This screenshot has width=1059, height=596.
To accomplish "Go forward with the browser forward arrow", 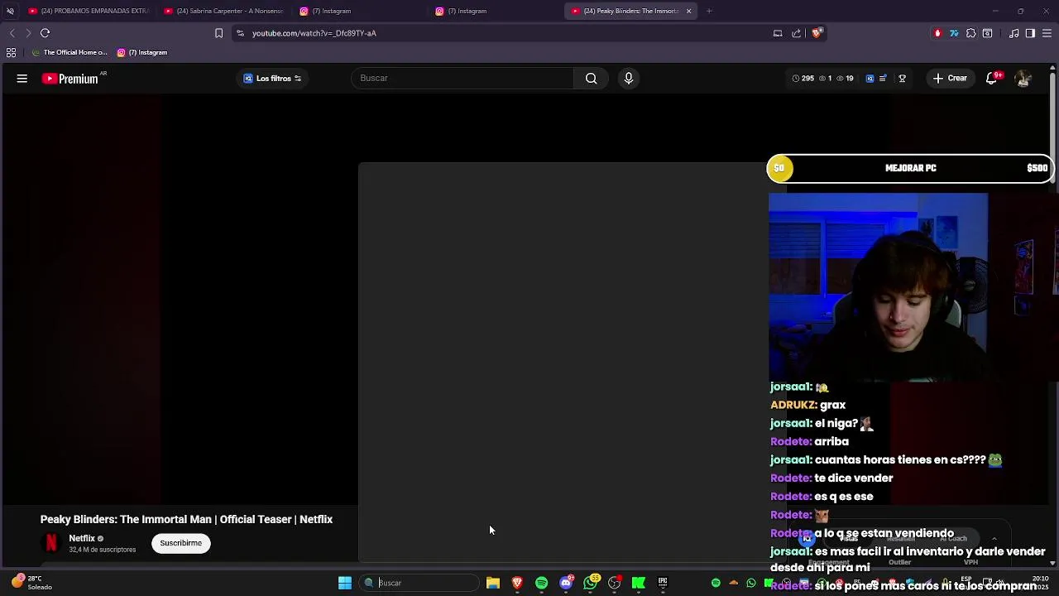I will coord(28,33).
